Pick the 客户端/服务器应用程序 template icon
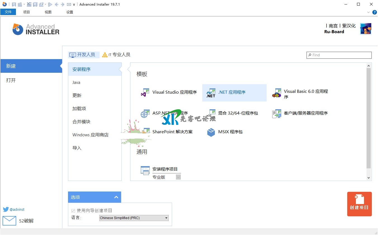 (276, 113)
